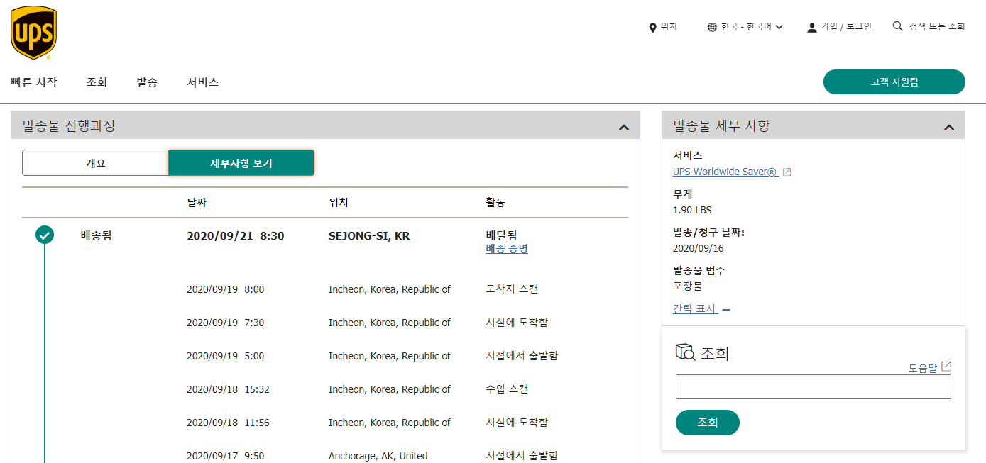Click the 날짜 column header

click(x=197, y=203)
